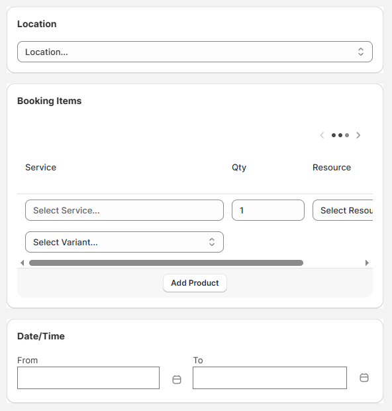
Task: Click the scrollbar's right arrow
Action: point(367,263)
